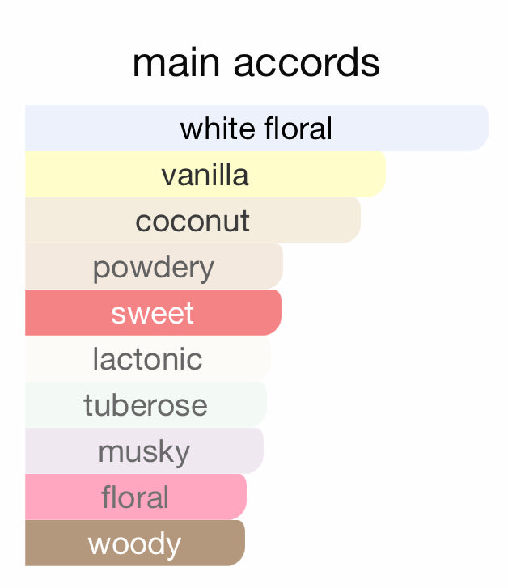Image resolution: width=508 pixels, height=588 pixels.
Task: Select the vanilla accord bar
Action: point(205,175)
